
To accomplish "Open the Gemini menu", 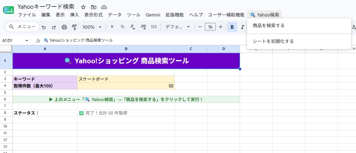I will point(153,15).
